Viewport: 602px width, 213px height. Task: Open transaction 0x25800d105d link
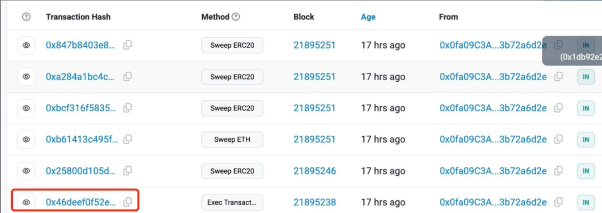point(81,171)
